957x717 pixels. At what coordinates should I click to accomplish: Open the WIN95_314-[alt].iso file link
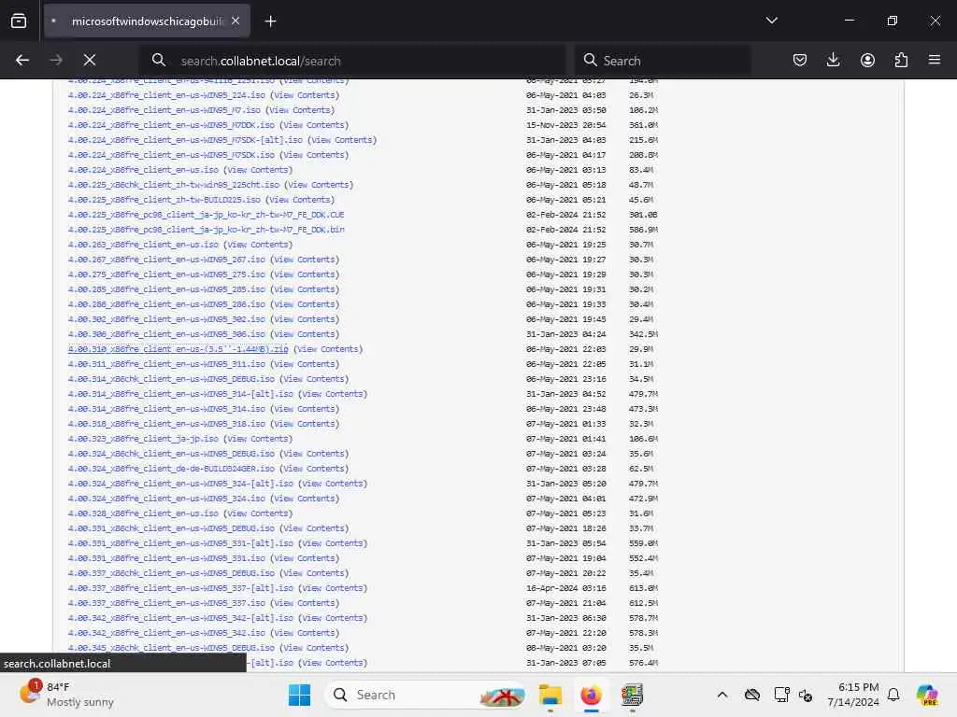pyautogui.click(x=180, y=394)
